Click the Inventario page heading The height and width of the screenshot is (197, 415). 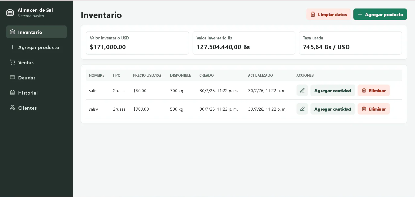pos(101,15)
